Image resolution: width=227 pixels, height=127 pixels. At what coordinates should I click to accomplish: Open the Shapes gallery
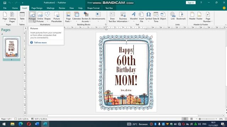point(47,17)
